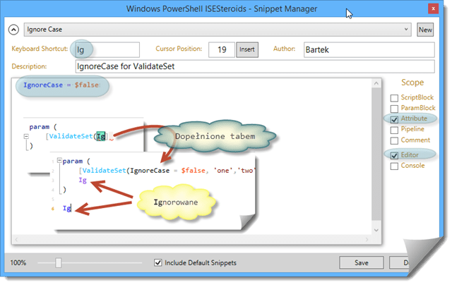The width and height of the screenshot is (452, 285).
Task: Uncheck the Editor scope checkbox
Action: 395,154
